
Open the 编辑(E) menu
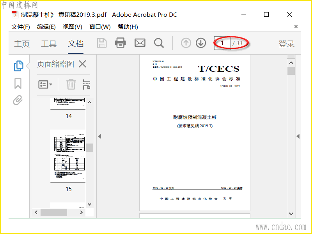tap(46, 27)
